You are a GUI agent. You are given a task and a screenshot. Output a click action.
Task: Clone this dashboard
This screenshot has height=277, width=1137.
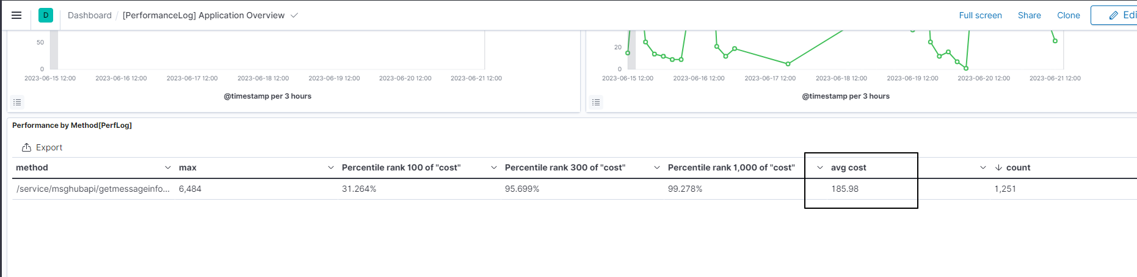pyautogui.click(x=1068, y=15)
